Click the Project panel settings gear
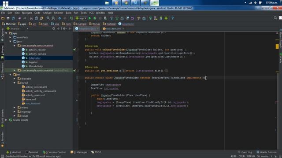282x158 pixels. [x=64, y=29]
